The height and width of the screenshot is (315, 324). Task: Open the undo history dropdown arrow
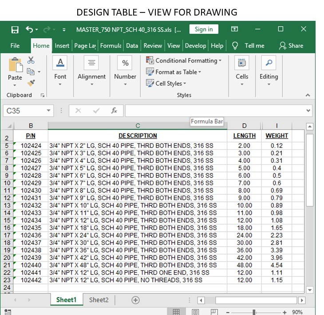click(37, 30)
